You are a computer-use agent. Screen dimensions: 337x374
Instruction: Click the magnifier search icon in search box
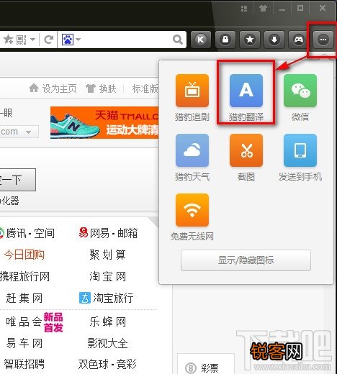coord(178,40)
